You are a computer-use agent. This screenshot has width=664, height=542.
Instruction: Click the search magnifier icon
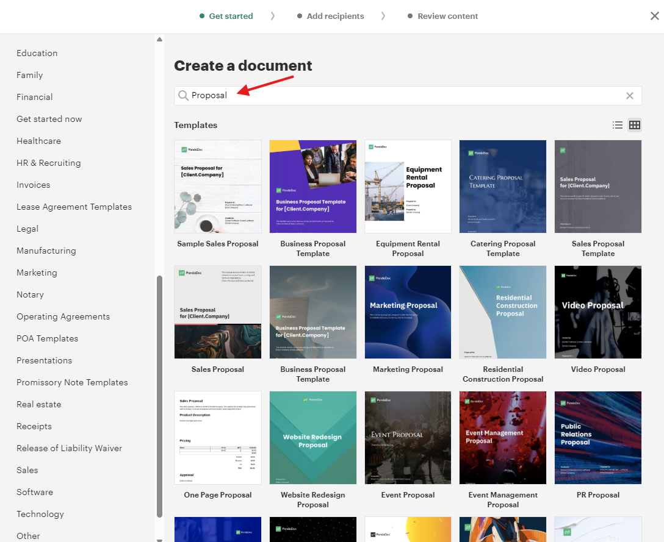[x=183, y=96]
